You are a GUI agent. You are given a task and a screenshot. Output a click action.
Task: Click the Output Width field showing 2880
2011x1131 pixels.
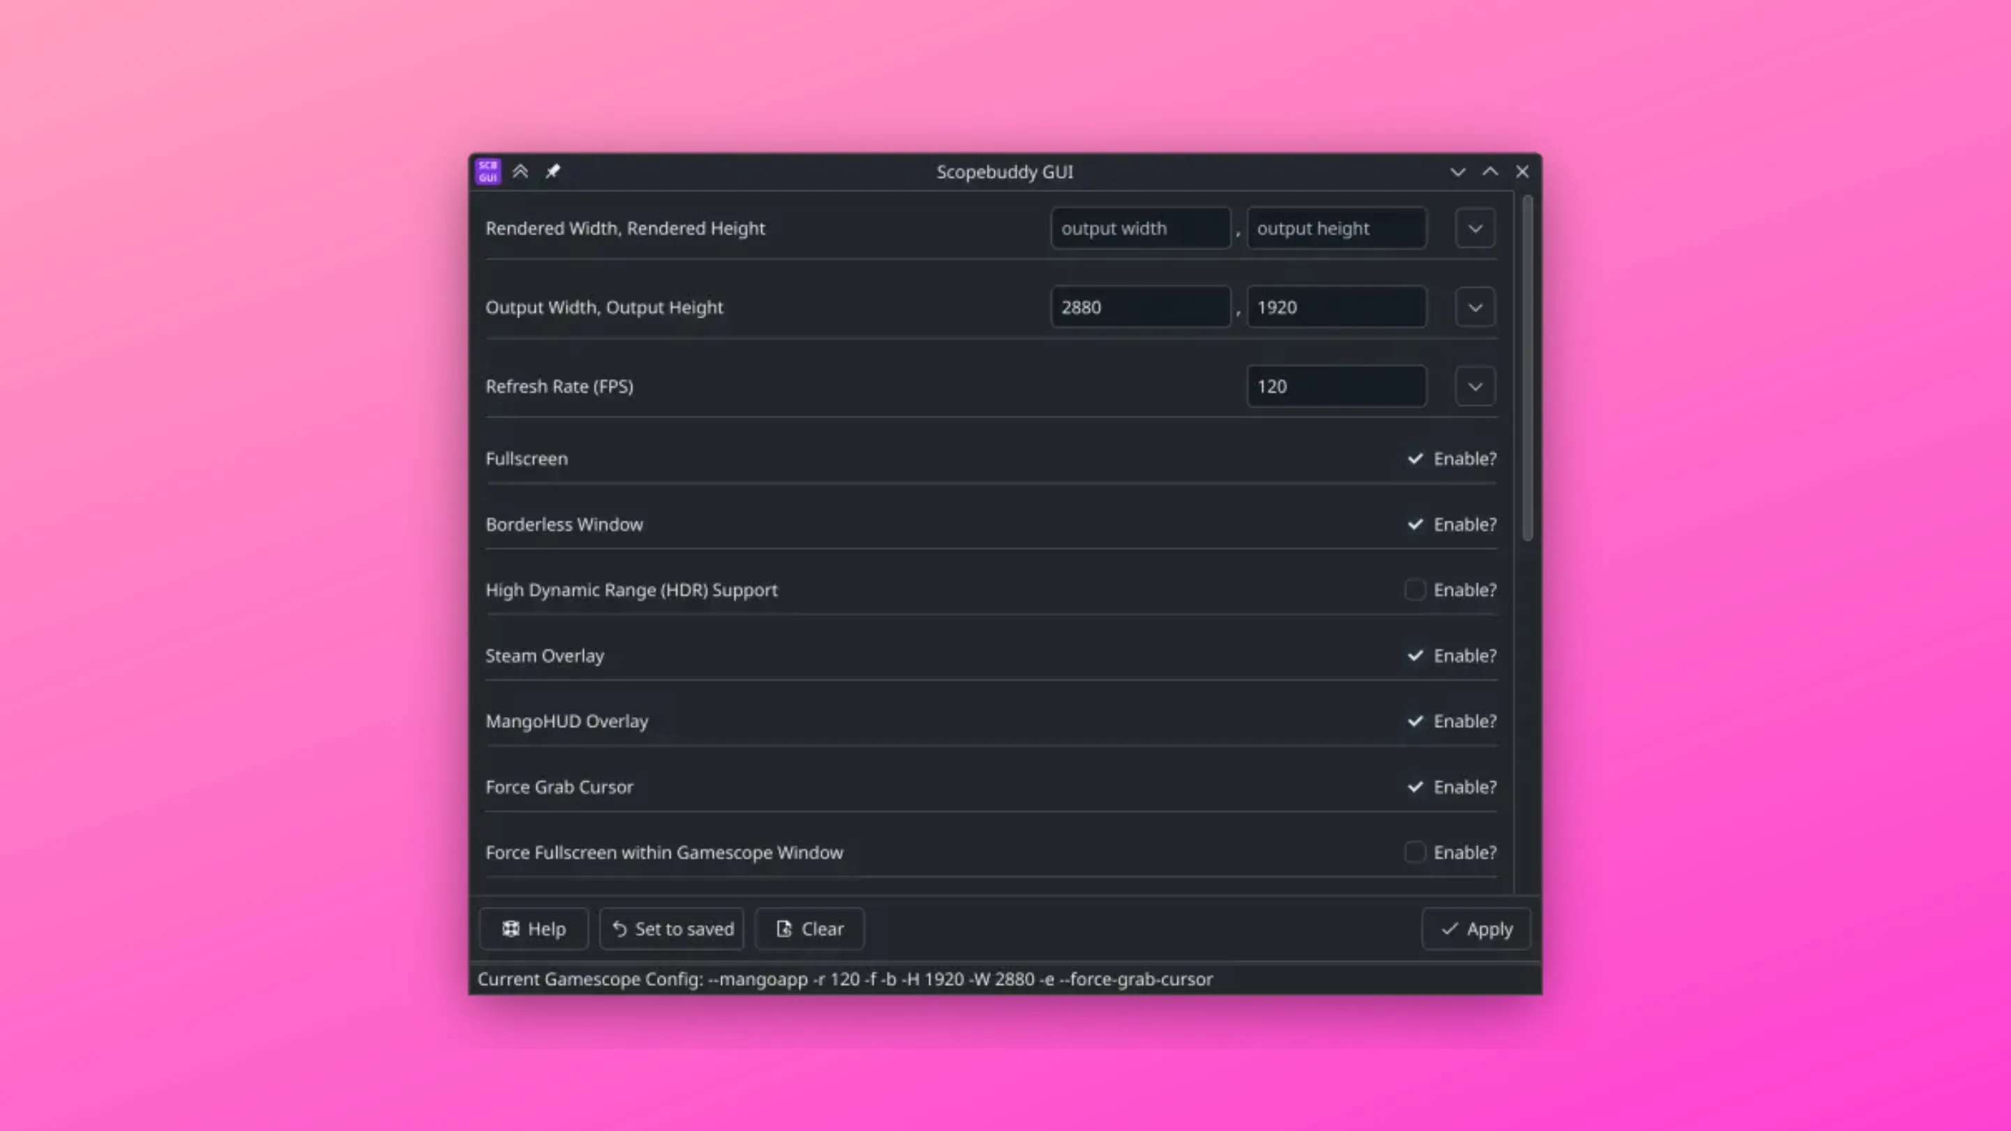1140,307
